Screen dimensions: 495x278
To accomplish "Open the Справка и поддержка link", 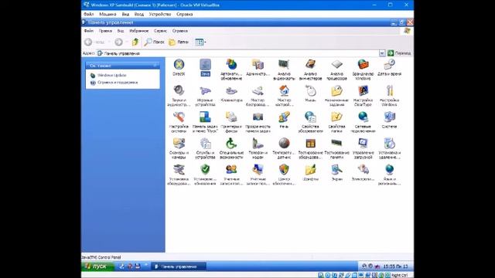I will (118, 83).
